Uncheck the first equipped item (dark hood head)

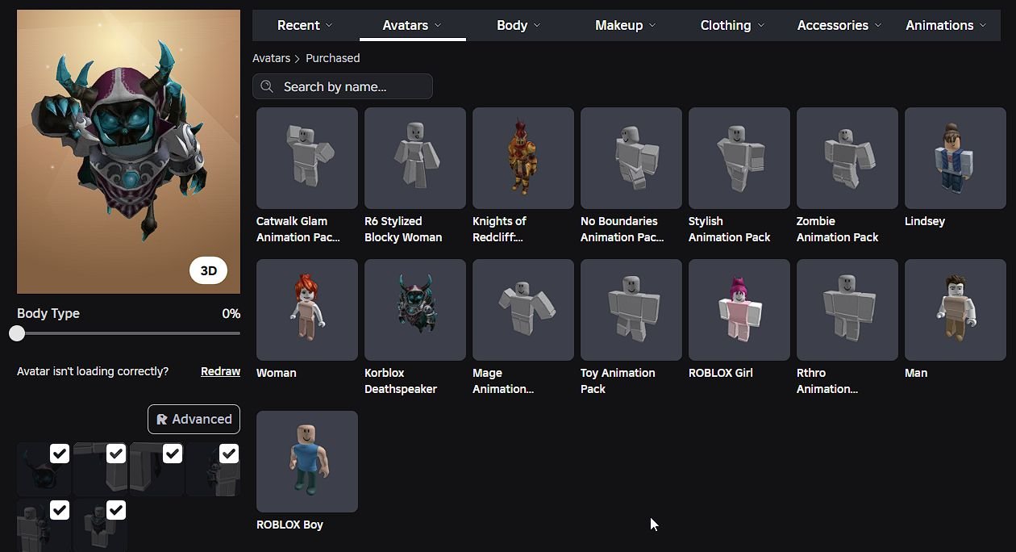pos(60,454)
